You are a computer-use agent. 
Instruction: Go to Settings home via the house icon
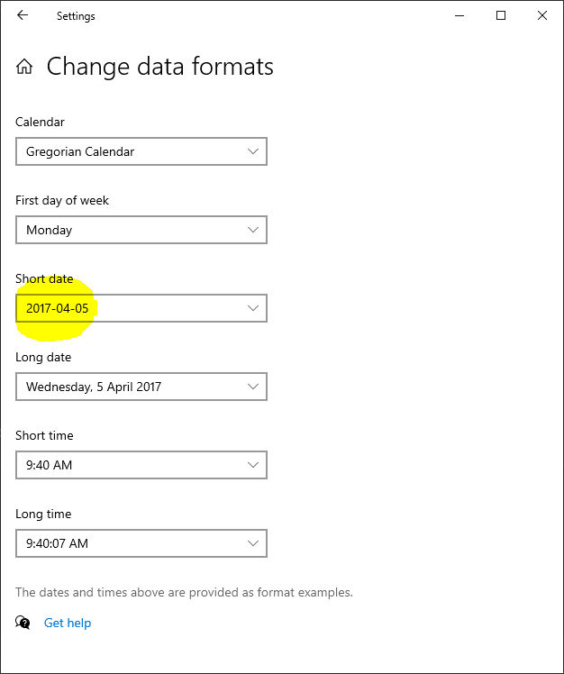(x=24, y=67)
